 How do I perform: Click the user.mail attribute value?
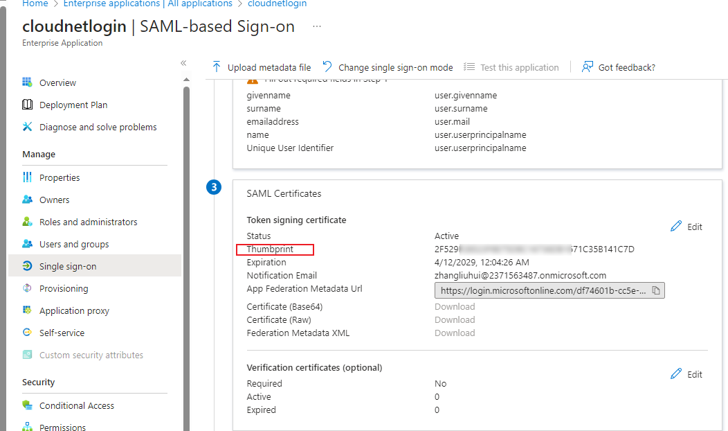click(x=452, y=121)
